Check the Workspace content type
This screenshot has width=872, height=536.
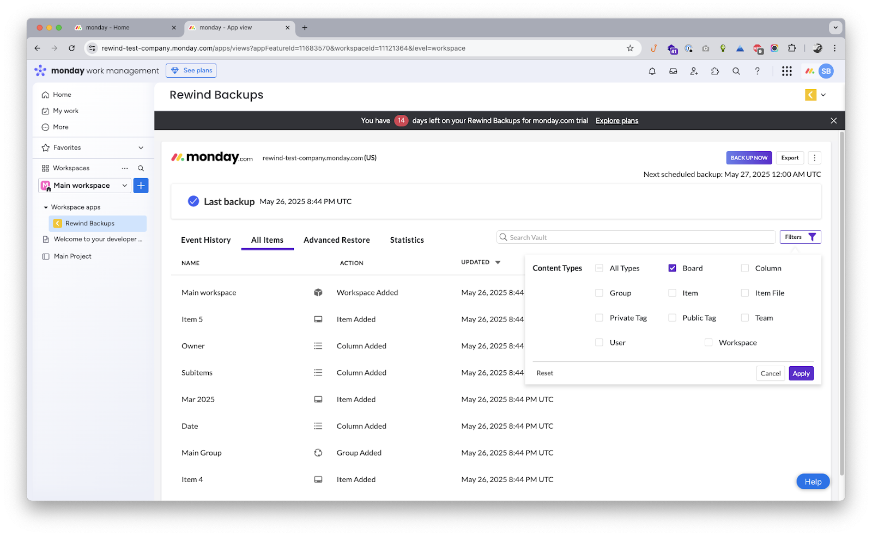pos(708,342)
